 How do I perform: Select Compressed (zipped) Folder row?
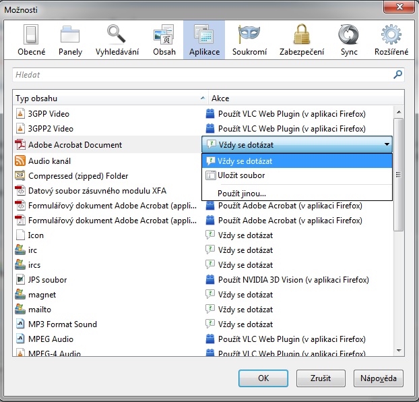[x=107, y=176]
